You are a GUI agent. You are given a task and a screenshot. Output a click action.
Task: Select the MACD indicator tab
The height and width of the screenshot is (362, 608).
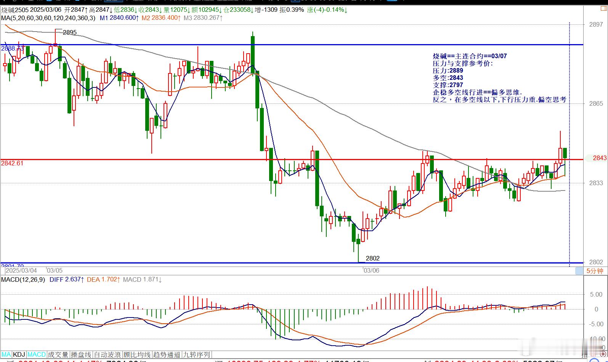tap(37, 354)
